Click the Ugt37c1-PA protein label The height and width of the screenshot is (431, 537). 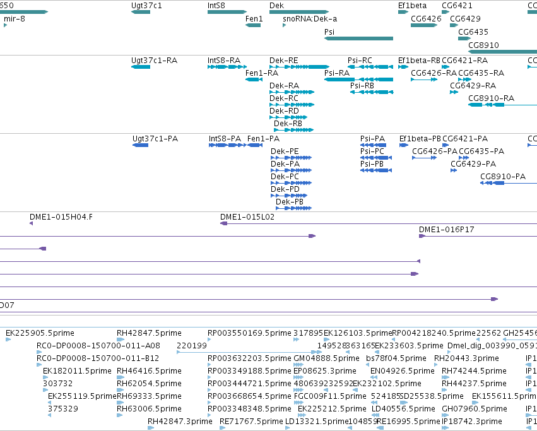(155, 139)
